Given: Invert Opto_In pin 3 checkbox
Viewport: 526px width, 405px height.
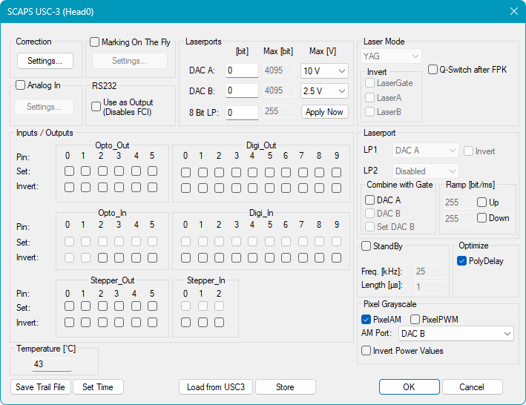Looking at the screenshot, I should pos(119,257).
